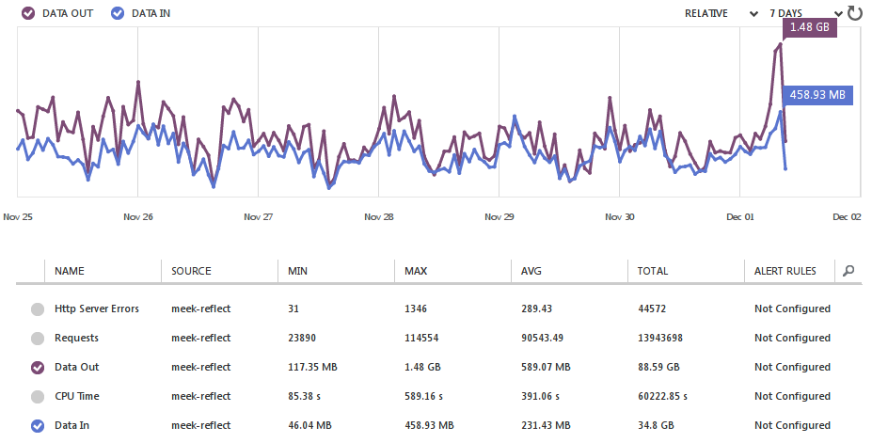
Task: Click the refresh icon above the chart
Action: pos(854,13)
